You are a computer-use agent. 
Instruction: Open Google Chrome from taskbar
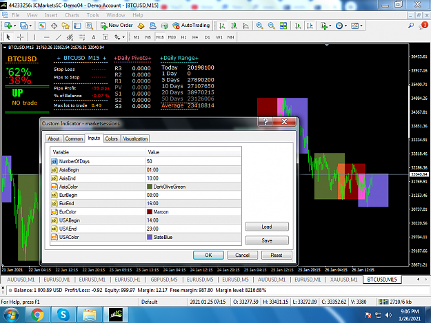click(37, 315)
